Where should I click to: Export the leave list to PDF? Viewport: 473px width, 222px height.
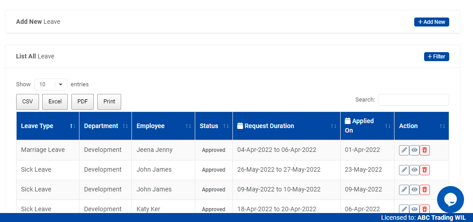pos(83,102)
